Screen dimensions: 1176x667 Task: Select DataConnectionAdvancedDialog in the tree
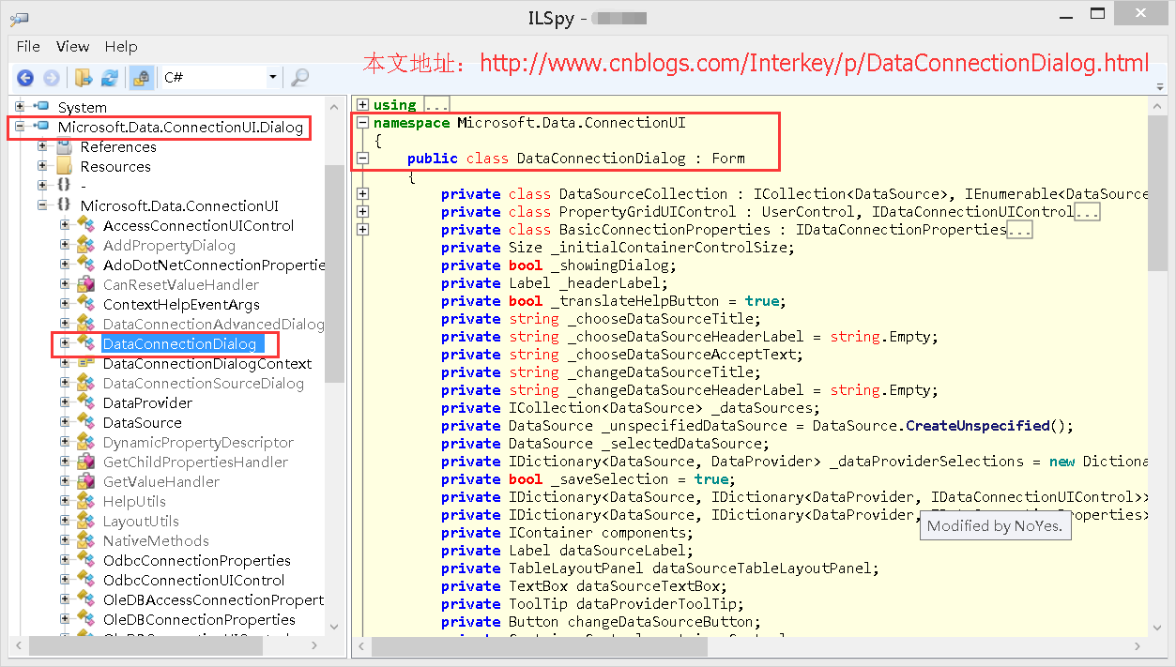point(213,324)
